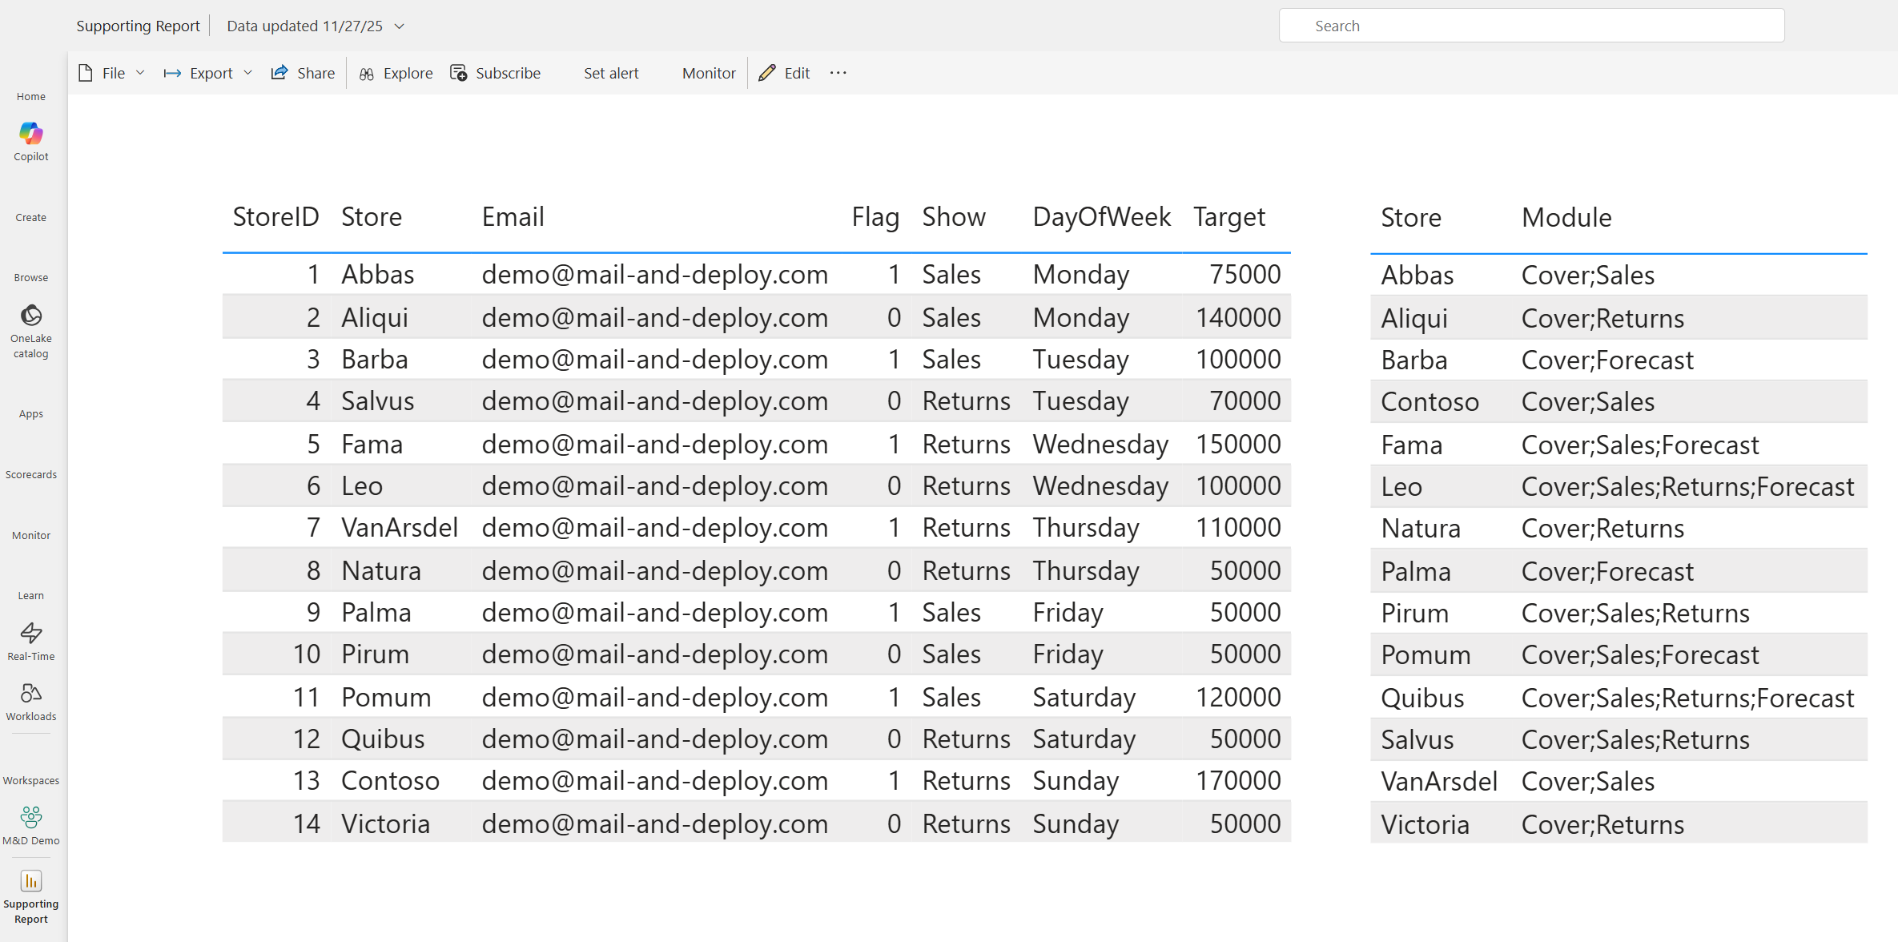This screenshot has width=1898, height=942.
Task: Open the OneLake catalog icon
Action: coord(30,316)
